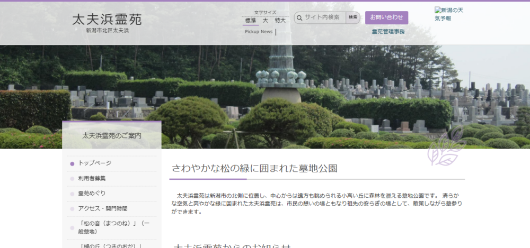Set font size to 特大
The height and width of the screenshot is (248, 530).
coord(280,21)
